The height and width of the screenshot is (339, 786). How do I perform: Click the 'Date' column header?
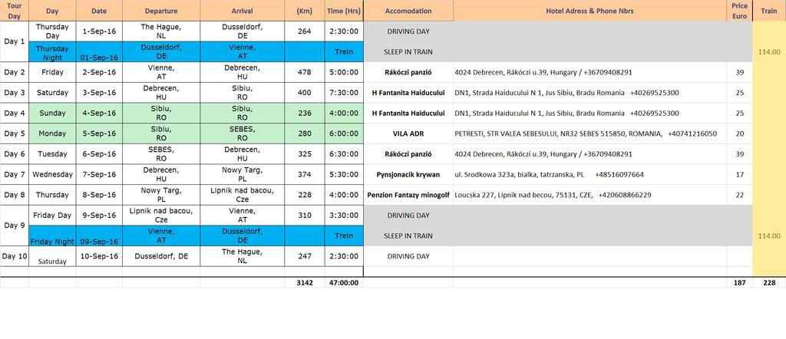(99, 11)
